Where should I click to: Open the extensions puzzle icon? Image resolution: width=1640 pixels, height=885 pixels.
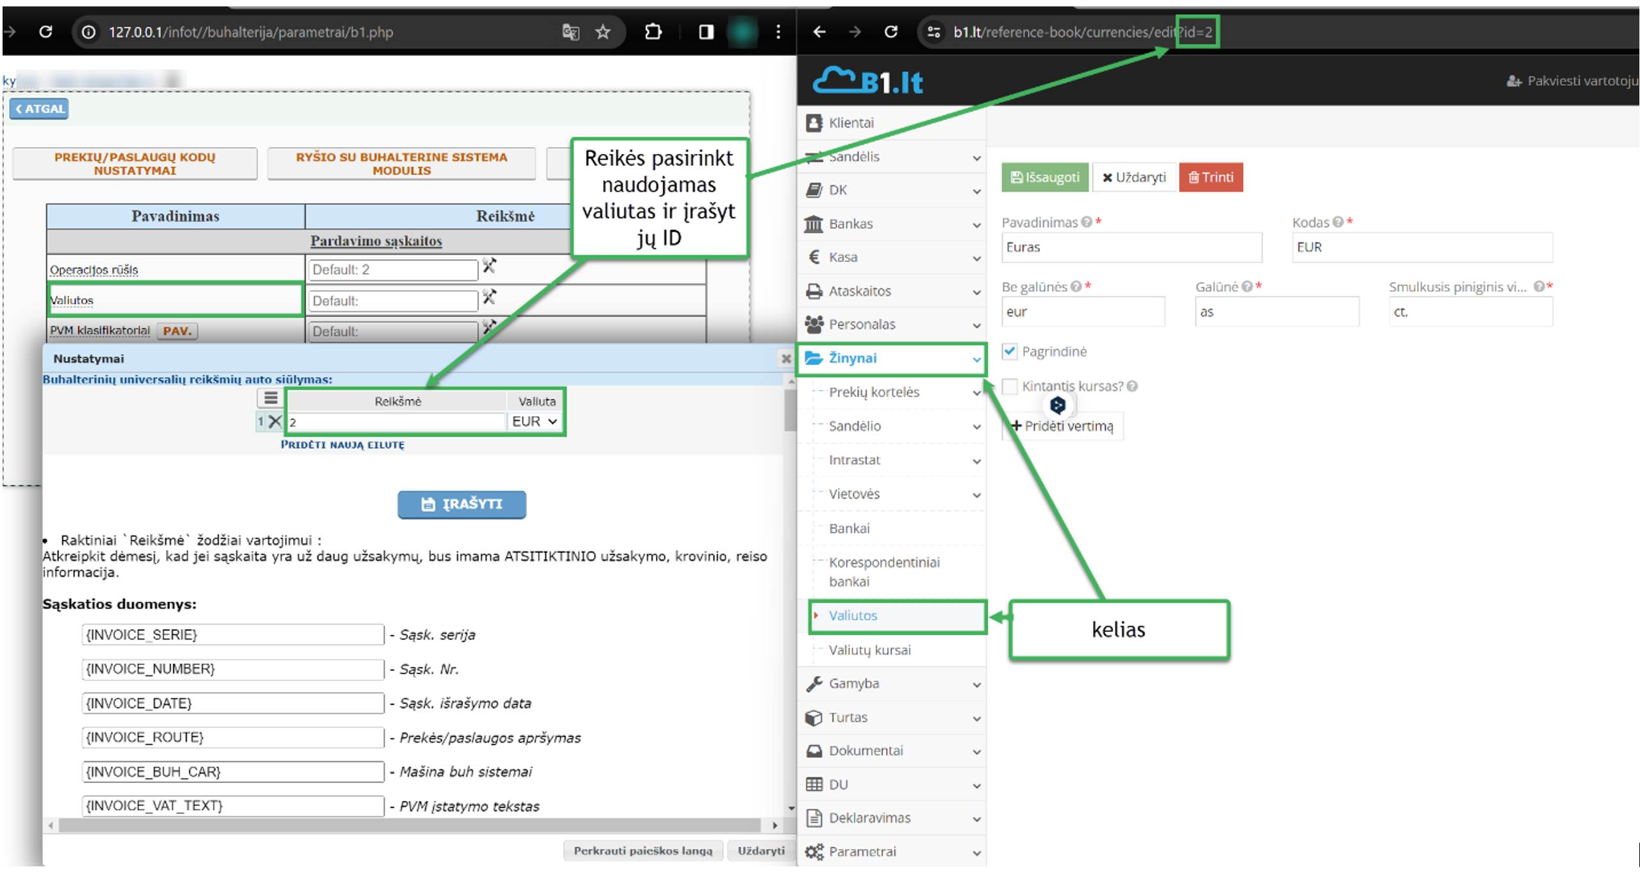[653, 31]
